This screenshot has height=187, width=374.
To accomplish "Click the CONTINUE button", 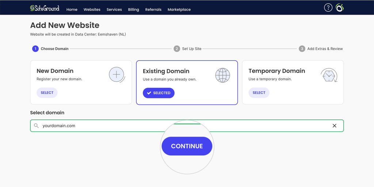I will (x=187, y=146).
